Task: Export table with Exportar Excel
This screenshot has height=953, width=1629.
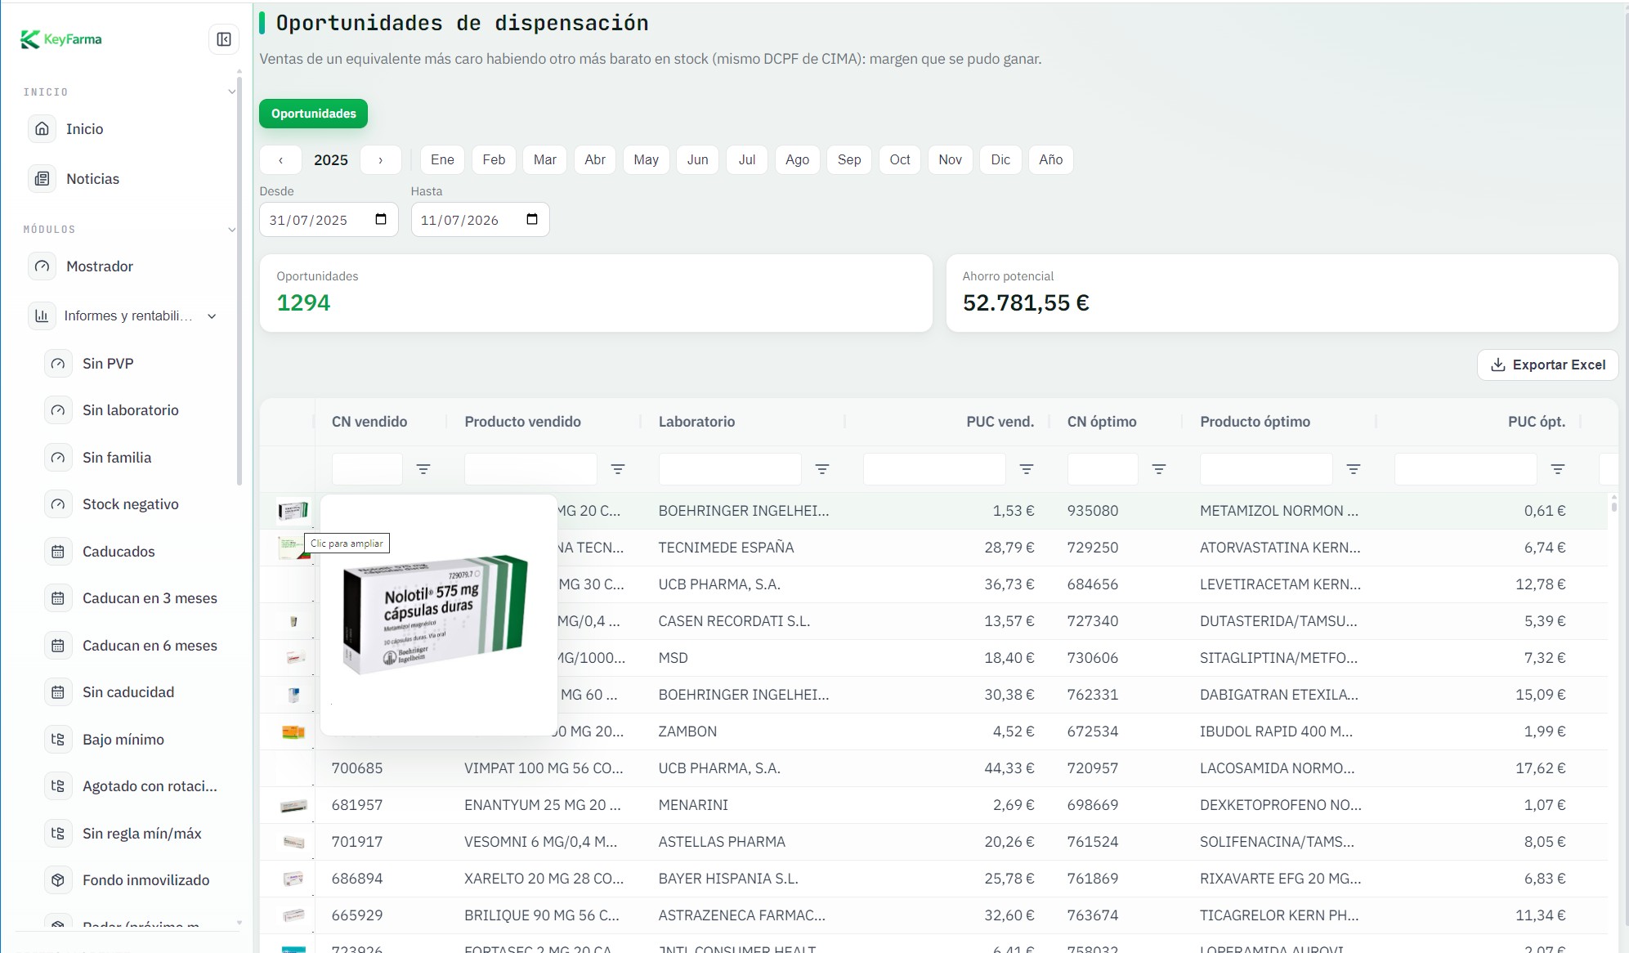Action: coord(1547,365)
